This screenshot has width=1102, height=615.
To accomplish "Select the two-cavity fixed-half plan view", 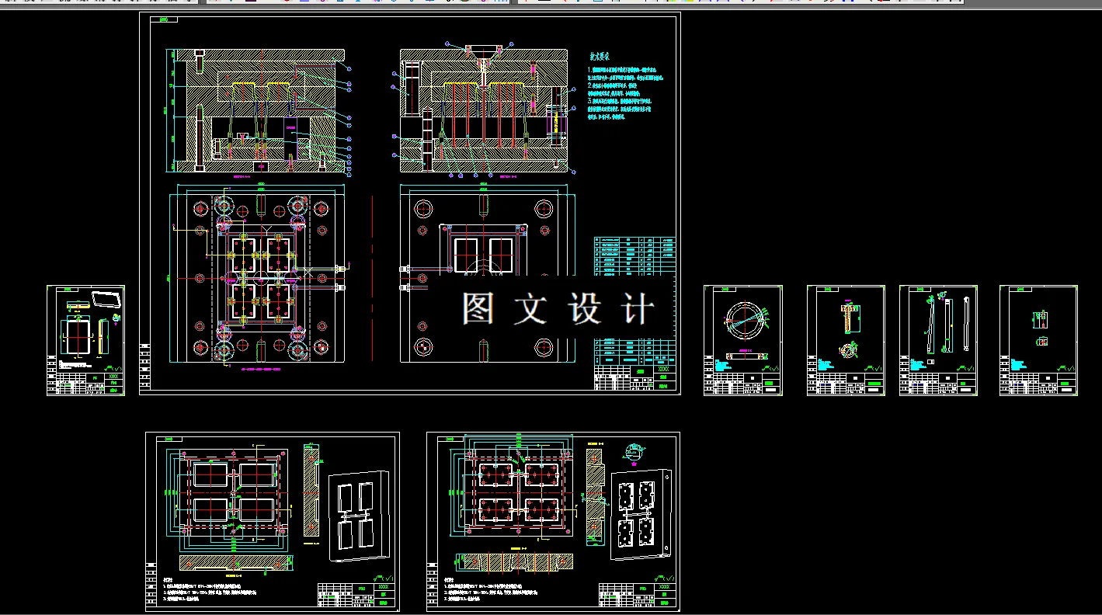I will click(x=487, y=278).
